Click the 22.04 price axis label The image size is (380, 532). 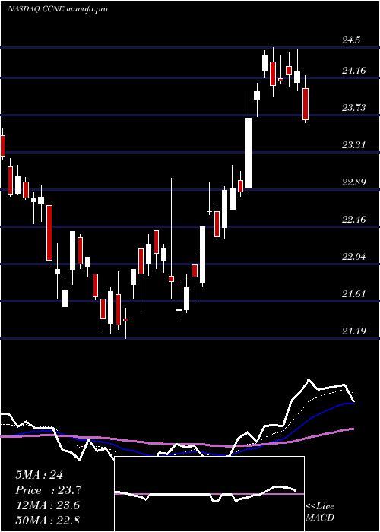[x=354, y=257]
